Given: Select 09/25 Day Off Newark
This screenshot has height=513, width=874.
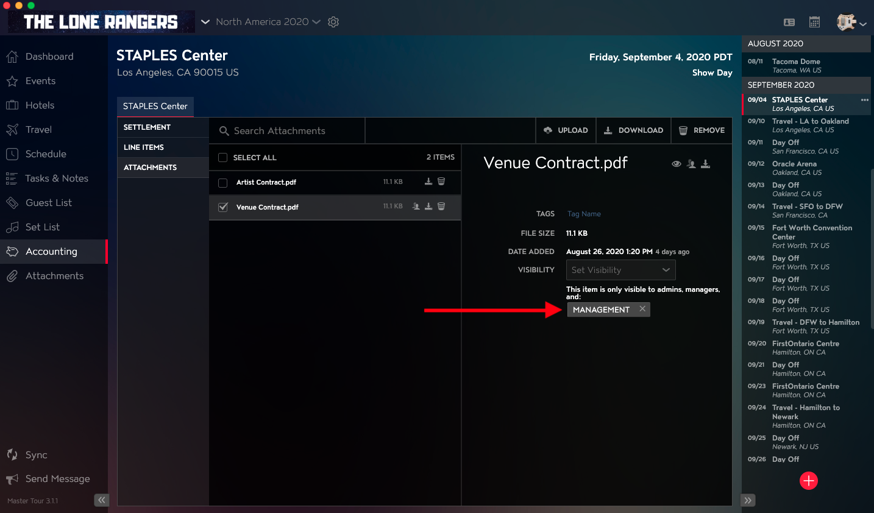Looking at the screenshot, I should (x=806, y=442).
